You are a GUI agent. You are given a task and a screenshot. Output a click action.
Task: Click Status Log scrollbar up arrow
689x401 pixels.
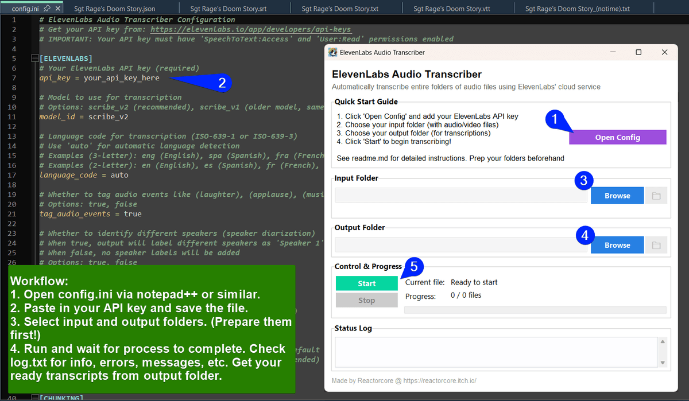(663, 342)
